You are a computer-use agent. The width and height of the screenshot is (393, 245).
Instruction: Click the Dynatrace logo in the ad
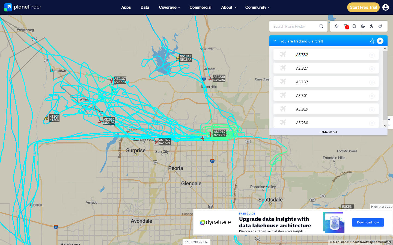[x=215, y=222]
